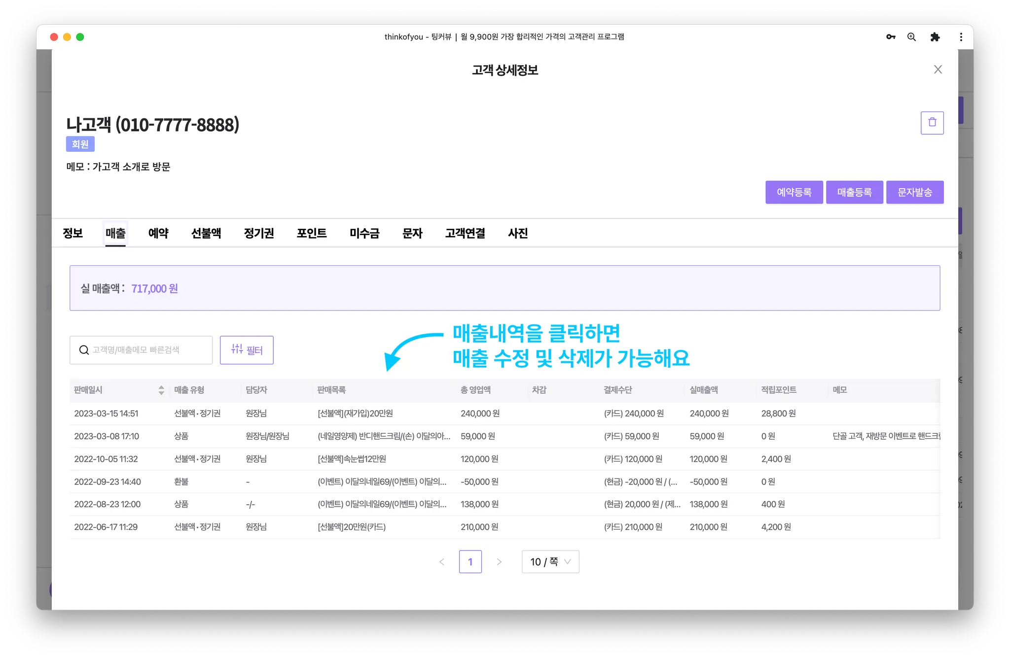Go to next page arrow

point(499,562)
